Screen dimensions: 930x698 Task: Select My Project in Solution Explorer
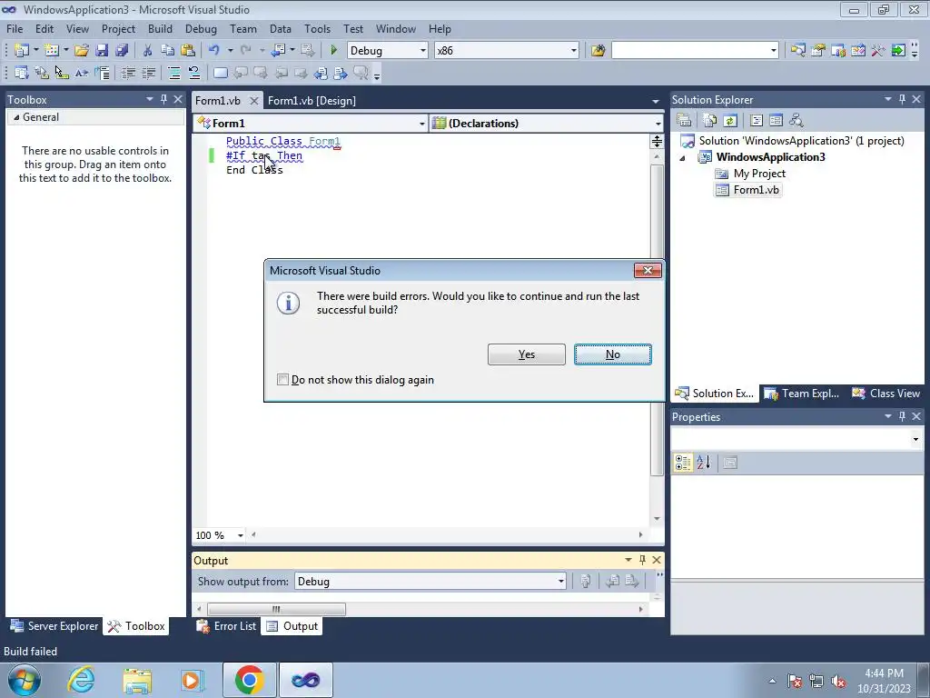(x=751, y=174)
